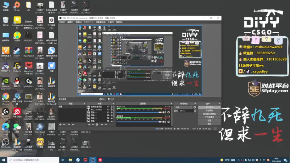290x163 pixels.
Task: Open the transition properties gear icon
Action: (x=195, y=107)
